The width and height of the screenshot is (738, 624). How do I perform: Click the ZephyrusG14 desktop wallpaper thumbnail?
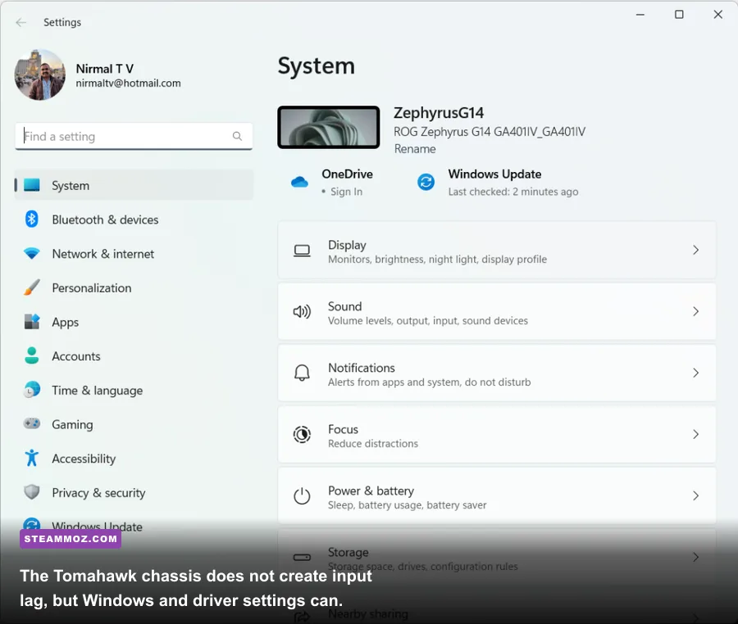coord(329,127)
